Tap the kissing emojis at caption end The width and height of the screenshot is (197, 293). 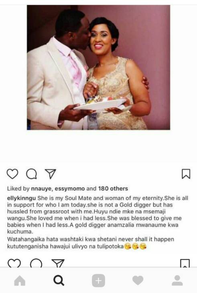click(x=135, y=246)
